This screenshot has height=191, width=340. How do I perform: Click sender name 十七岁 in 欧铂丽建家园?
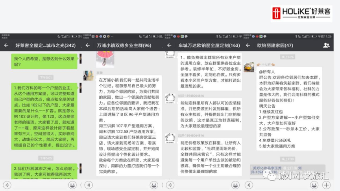[266, 64]
